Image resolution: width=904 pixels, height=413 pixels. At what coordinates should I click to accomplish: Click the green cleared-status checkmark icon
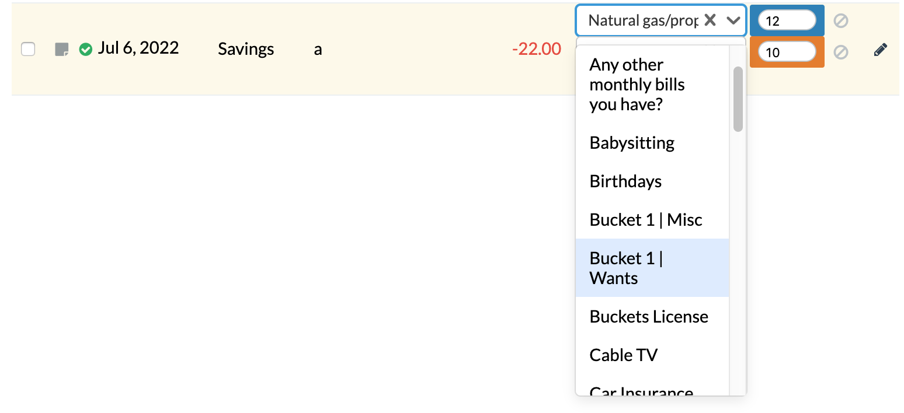click(x=85, y=49)
